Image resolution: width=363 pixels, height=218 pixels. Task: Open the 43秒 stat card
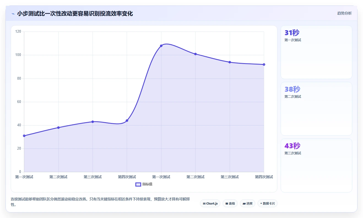pos(316,165)
